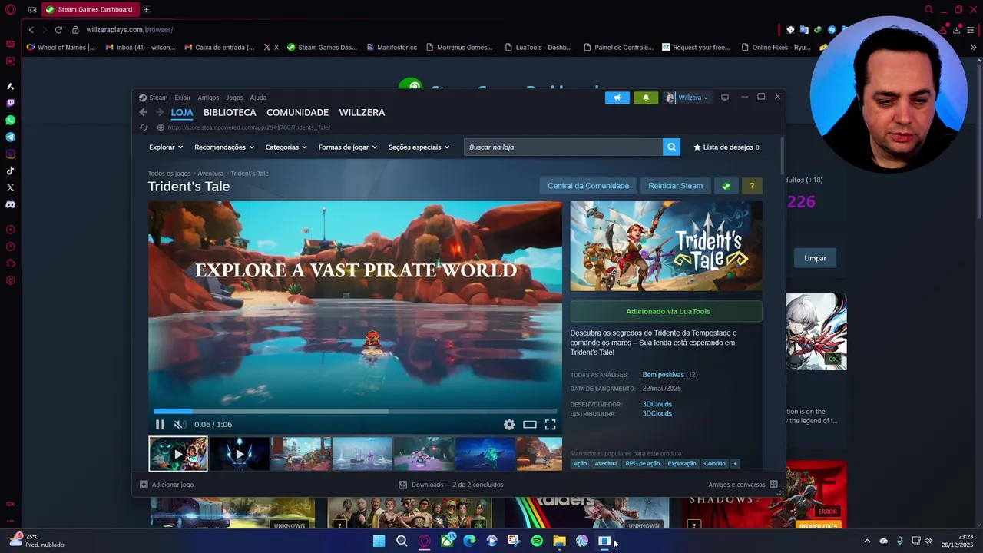Open Instagram in Opera sidebar

[10, 154]
